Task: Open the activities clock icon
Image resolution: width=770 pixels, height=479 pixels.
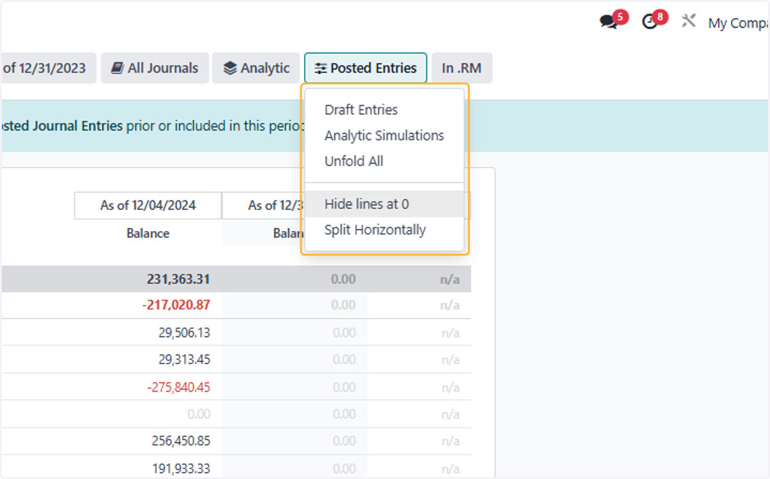Action: pyautogui.click(x=650, y=22)
